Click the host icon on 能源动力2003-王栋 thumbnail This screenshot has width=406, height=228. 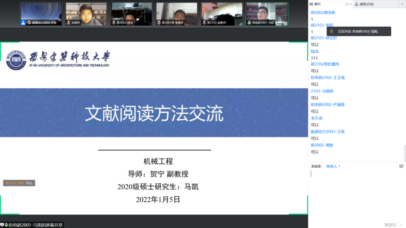[23, 22]
